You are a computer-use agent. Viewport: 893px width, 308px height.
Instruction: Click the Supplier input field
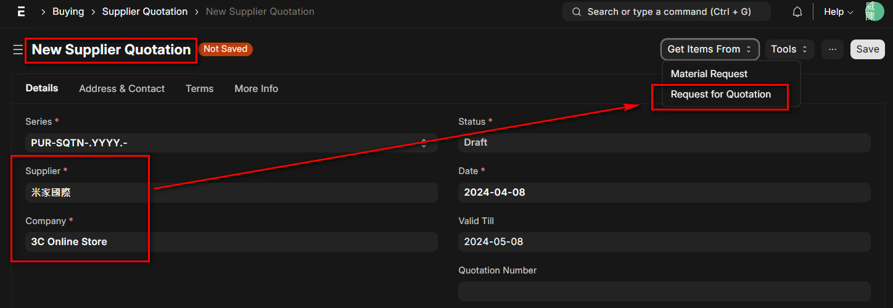point(231,193)
